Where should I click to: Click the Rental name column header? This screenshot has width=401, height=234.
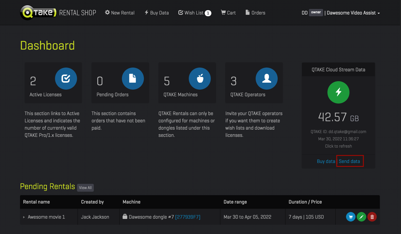[x=36, y=202]
